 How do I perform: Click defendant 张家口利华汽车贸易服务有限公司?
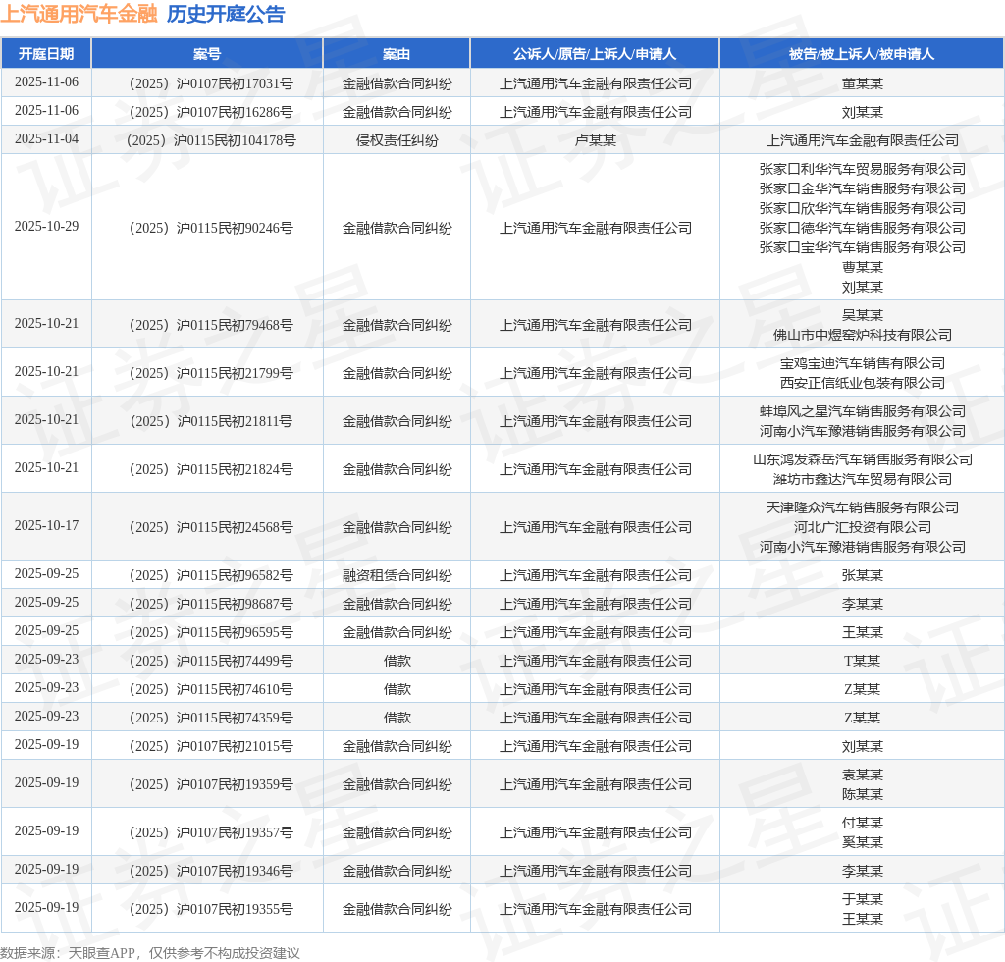pos(862,169)
